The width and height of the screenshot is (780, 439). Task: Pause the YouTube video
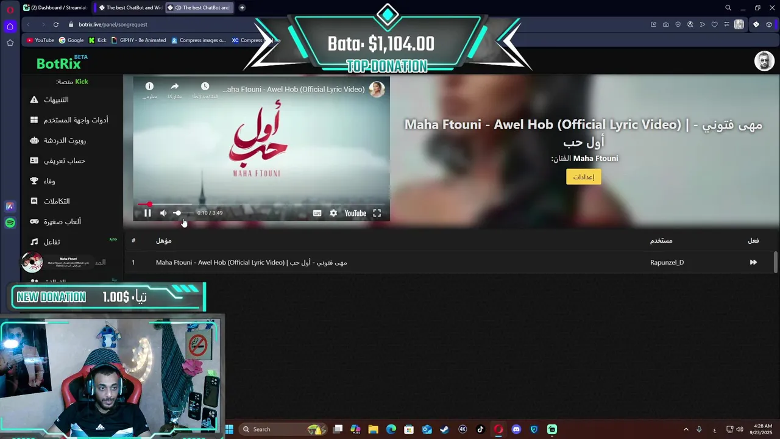pos(147,213)
